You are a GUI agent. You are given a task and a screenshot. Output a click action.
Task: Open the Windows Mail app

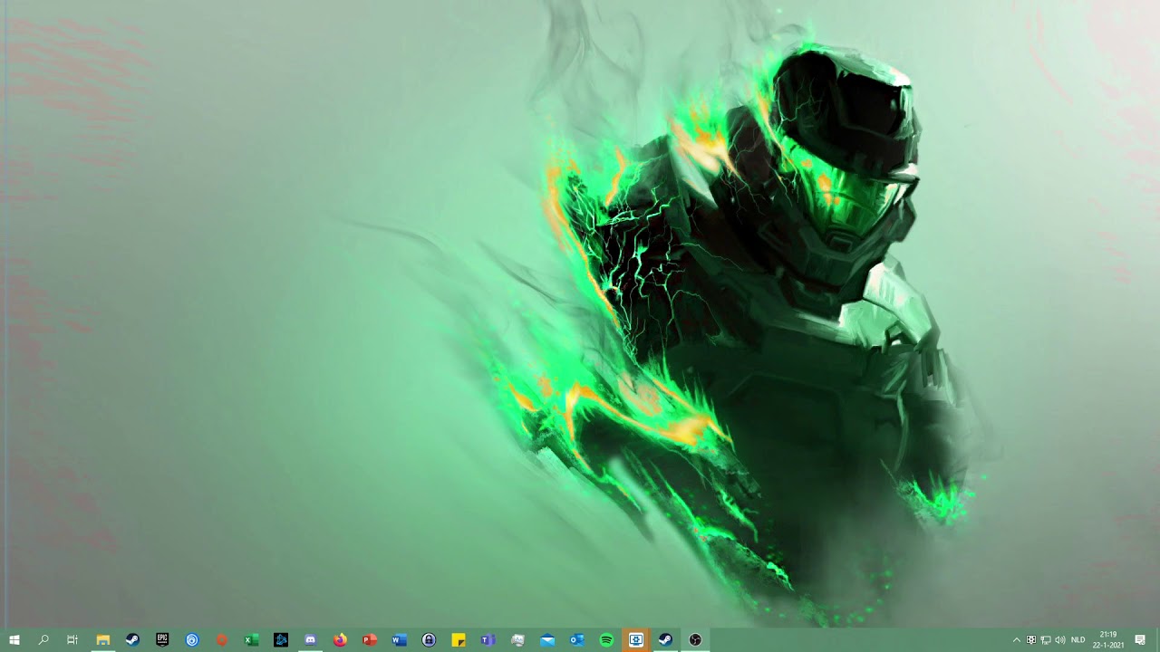point(547,640)
